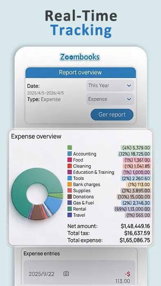
Task: Open the 2025/9/22 expense entry
Action: point(80,273)
